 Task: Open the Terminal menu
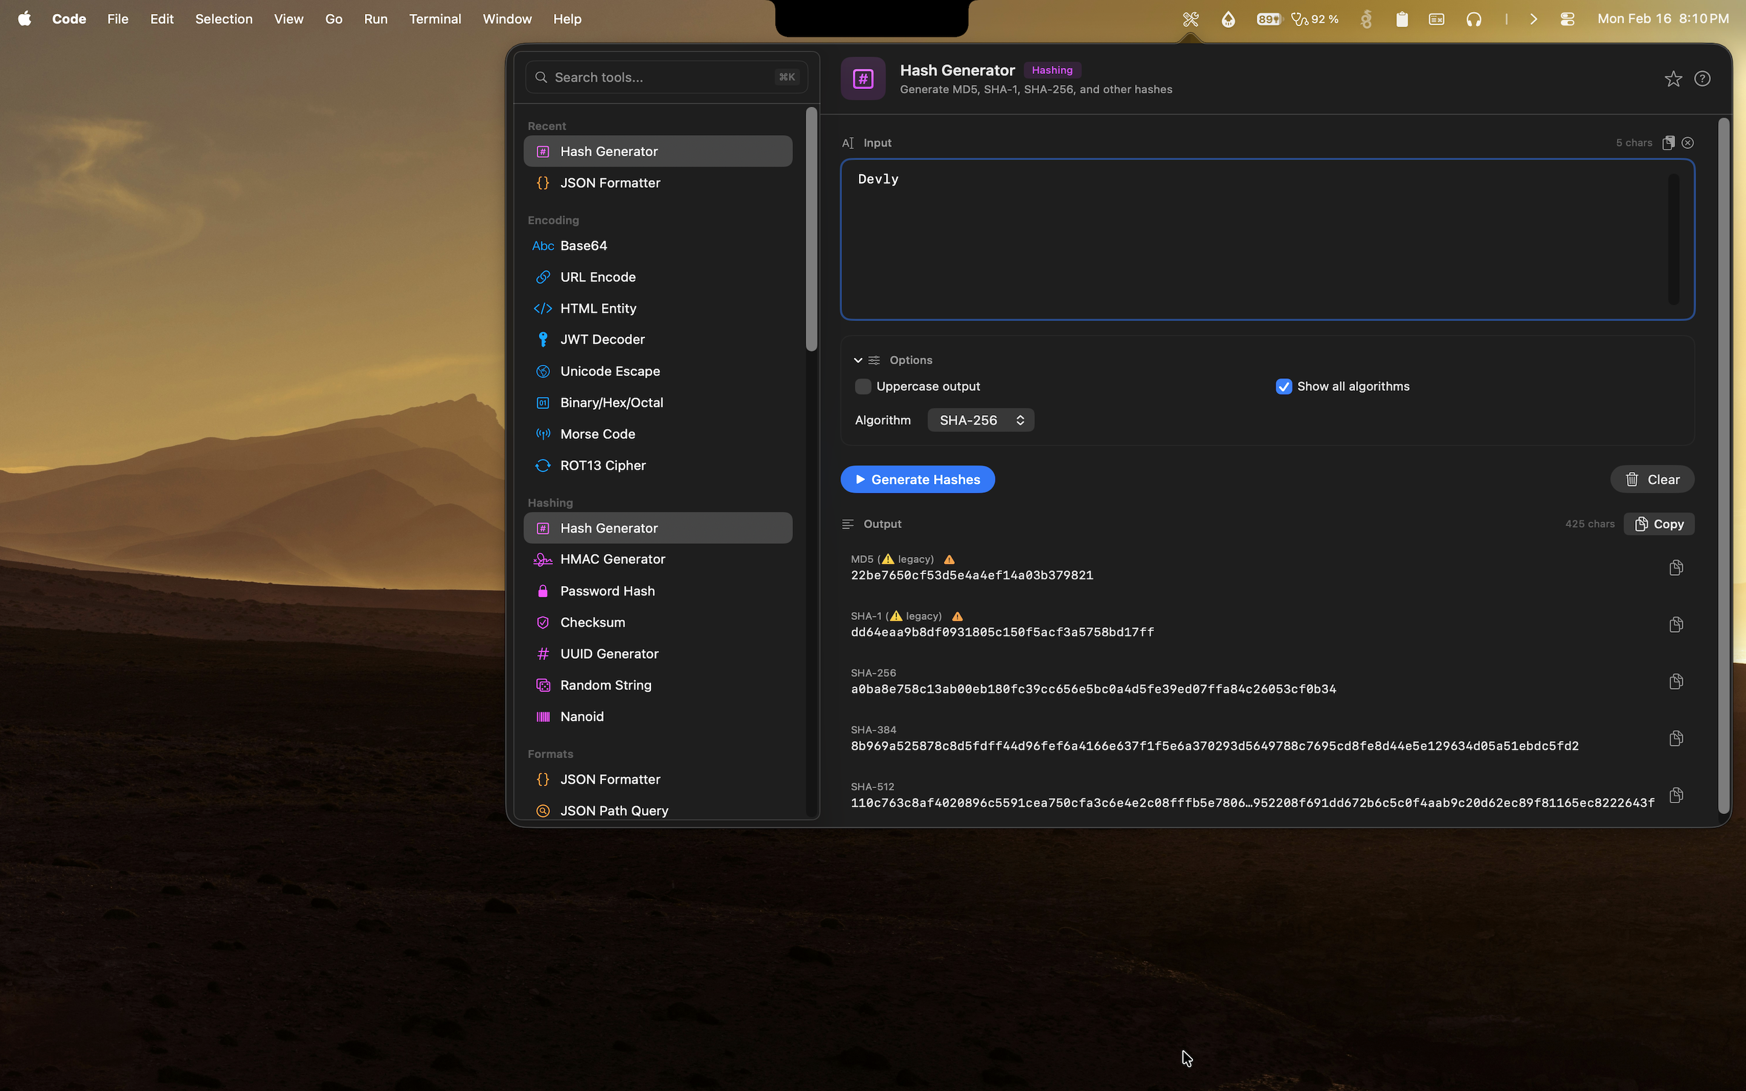coord(435,19)
